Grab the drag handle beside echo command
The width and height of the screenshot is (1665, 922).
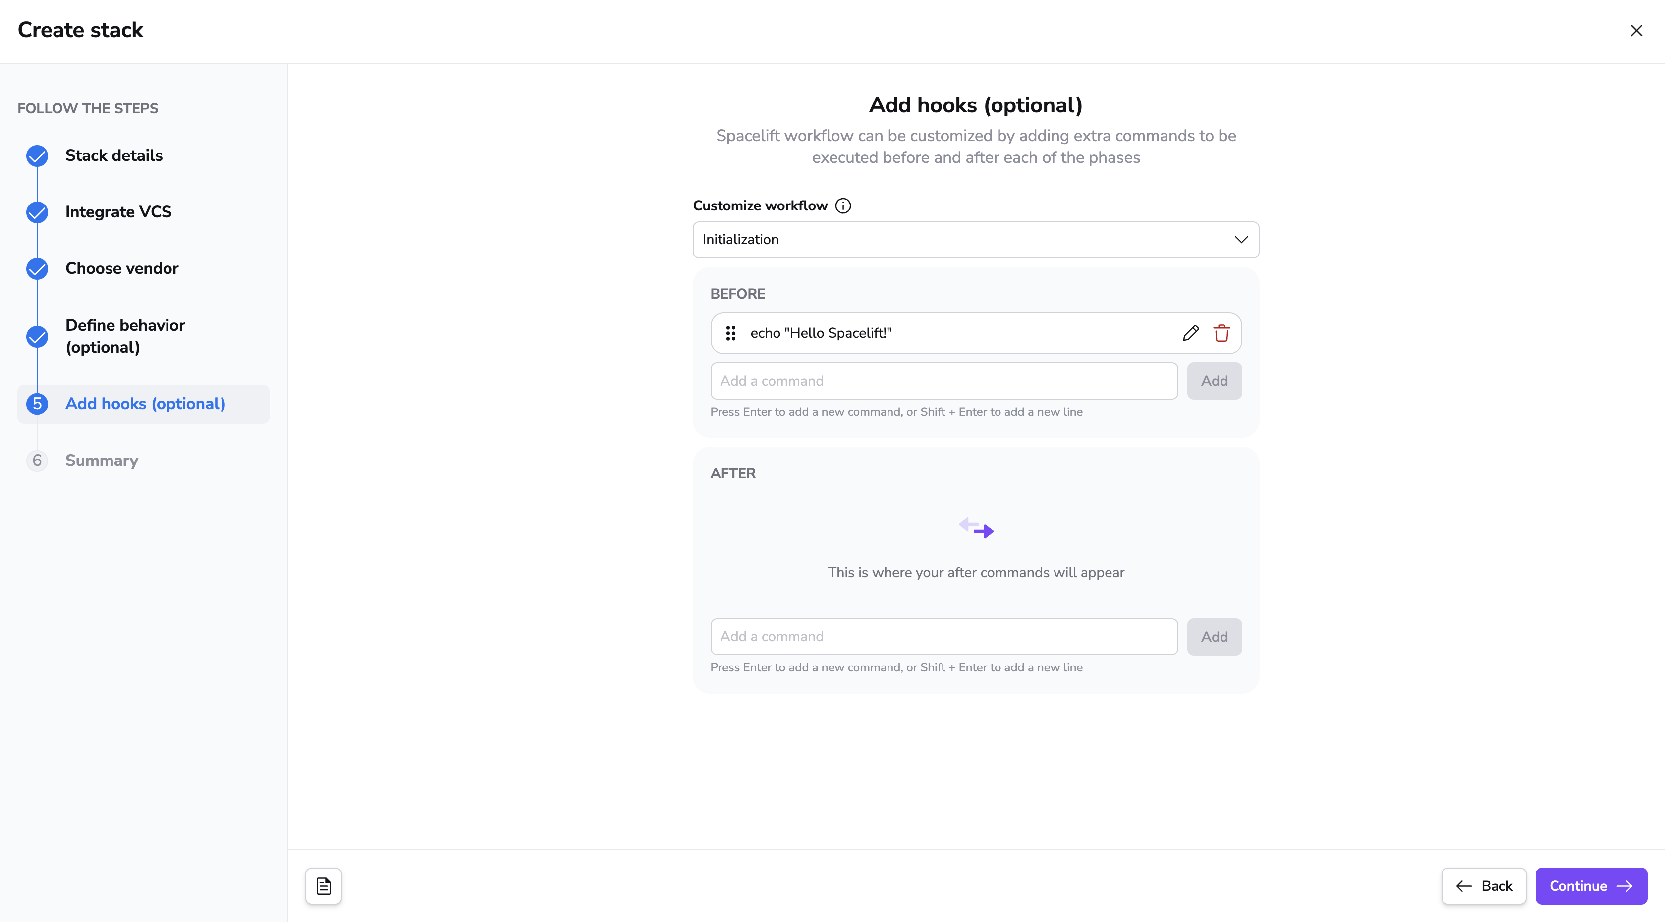click(730, 333)
